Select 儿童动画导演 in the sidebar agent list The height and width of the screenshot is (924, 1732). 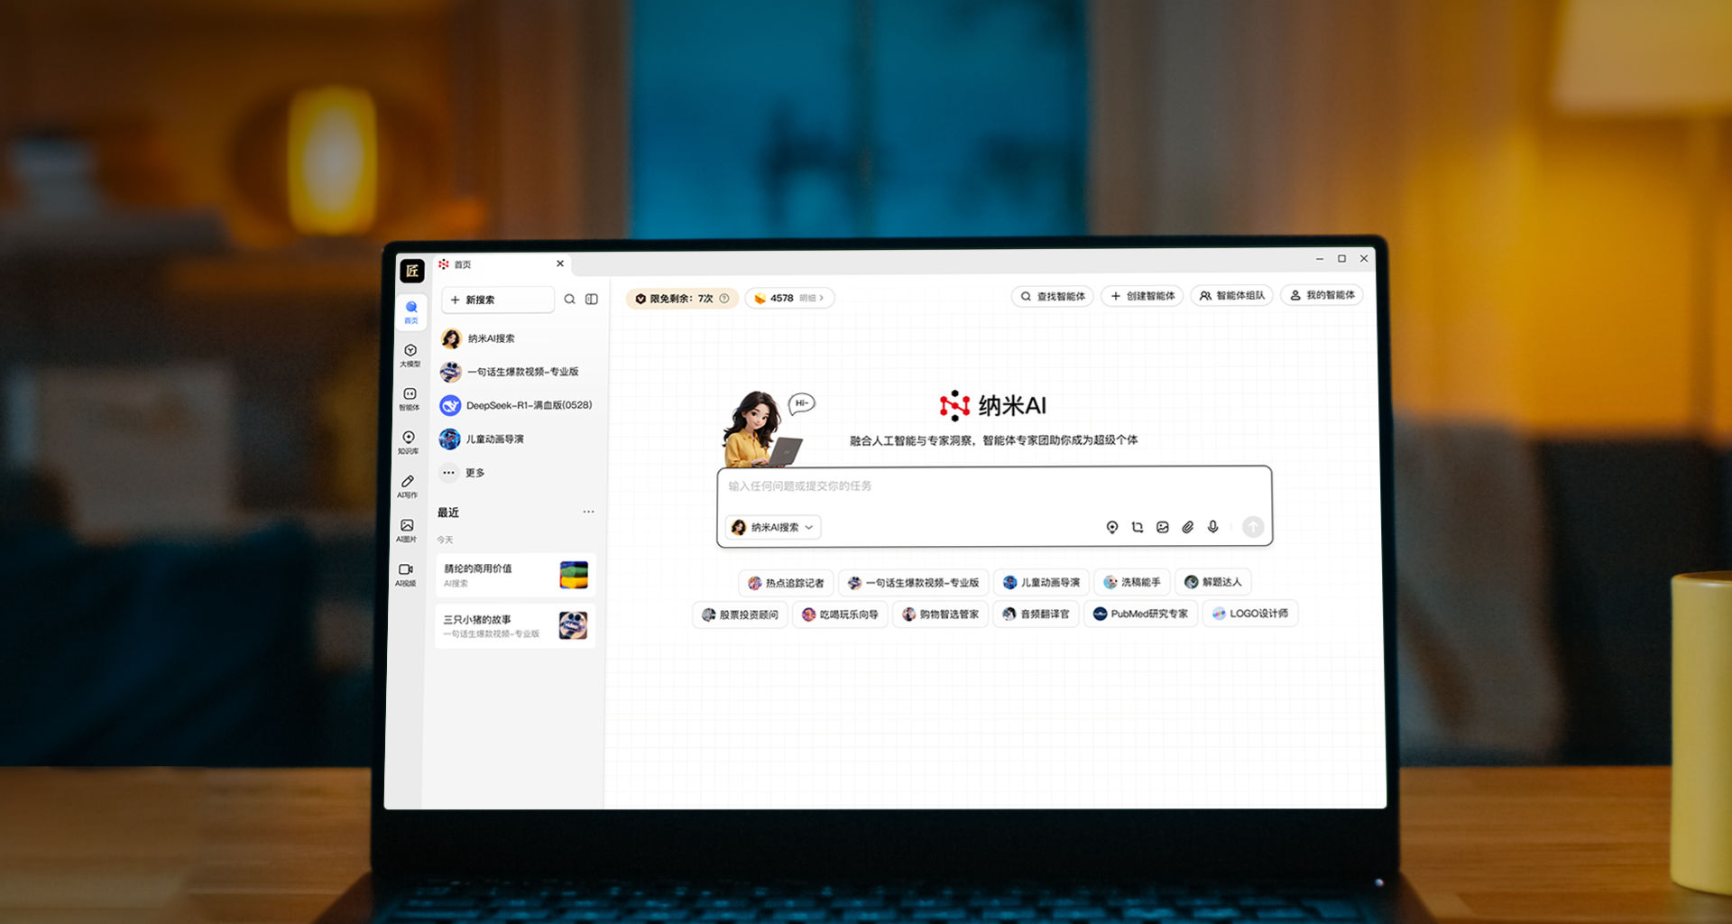(x=517, y=439)
